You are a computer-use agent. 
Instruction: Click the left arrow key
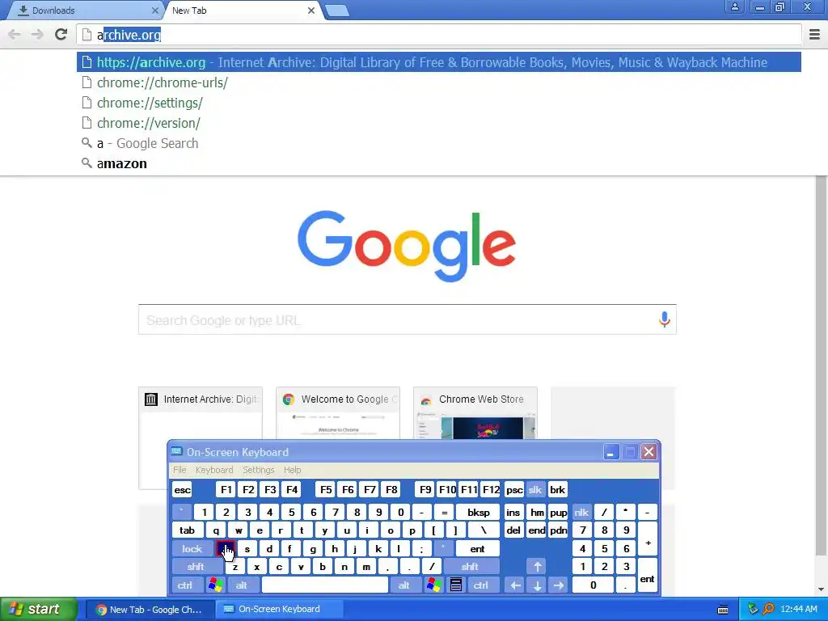pyautogui.click(x=515, y=585)
